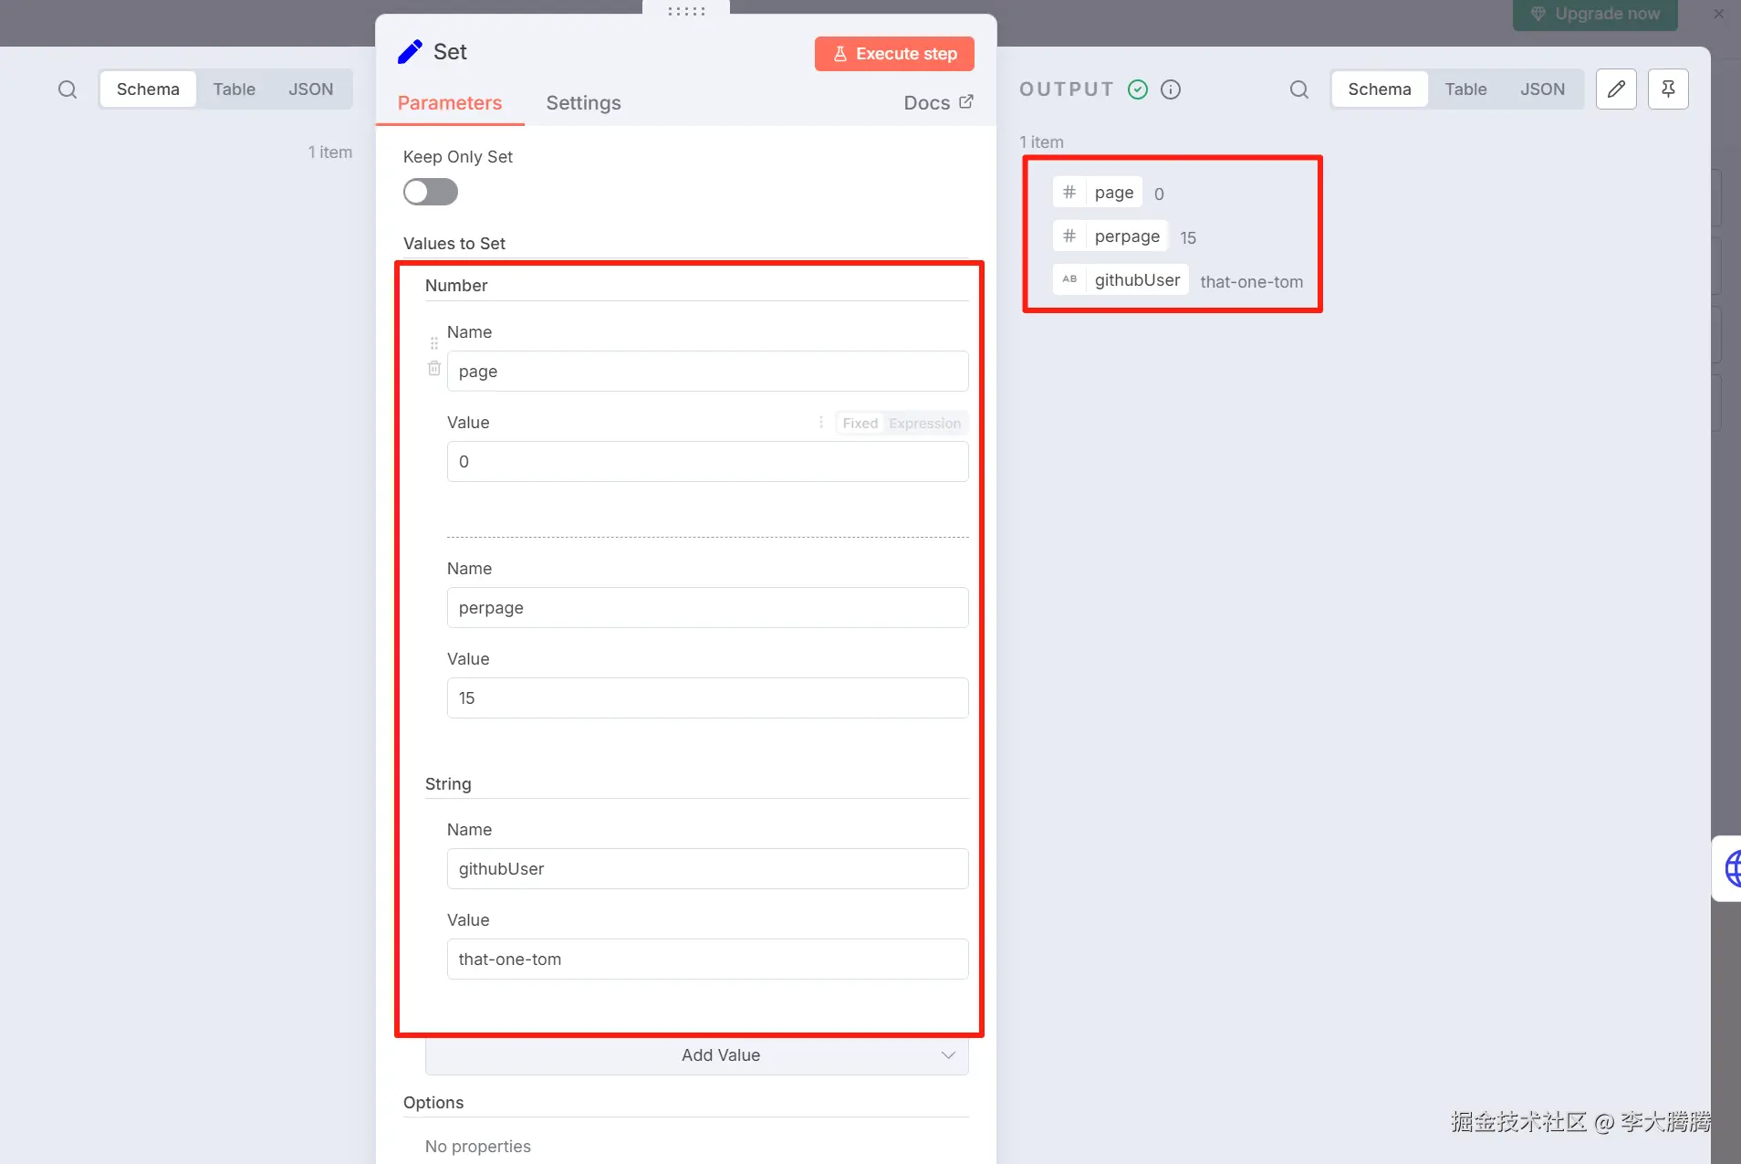Open the input panel search icon
The height and width of the screenshot is (1164, 1741).
coord(68,89)
